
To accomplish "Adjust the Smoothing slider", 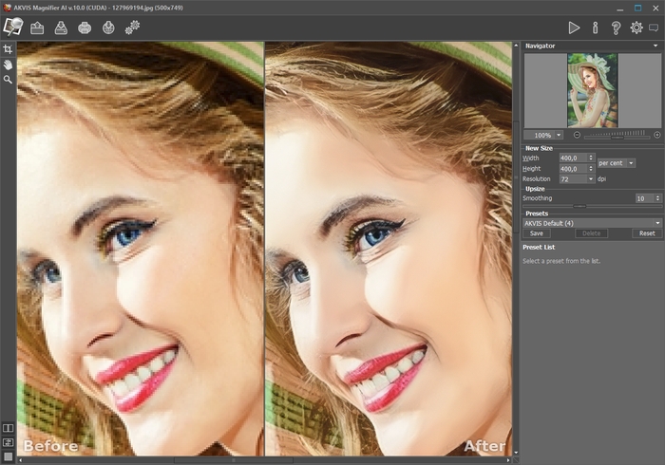I will click(x=579, y=206).
